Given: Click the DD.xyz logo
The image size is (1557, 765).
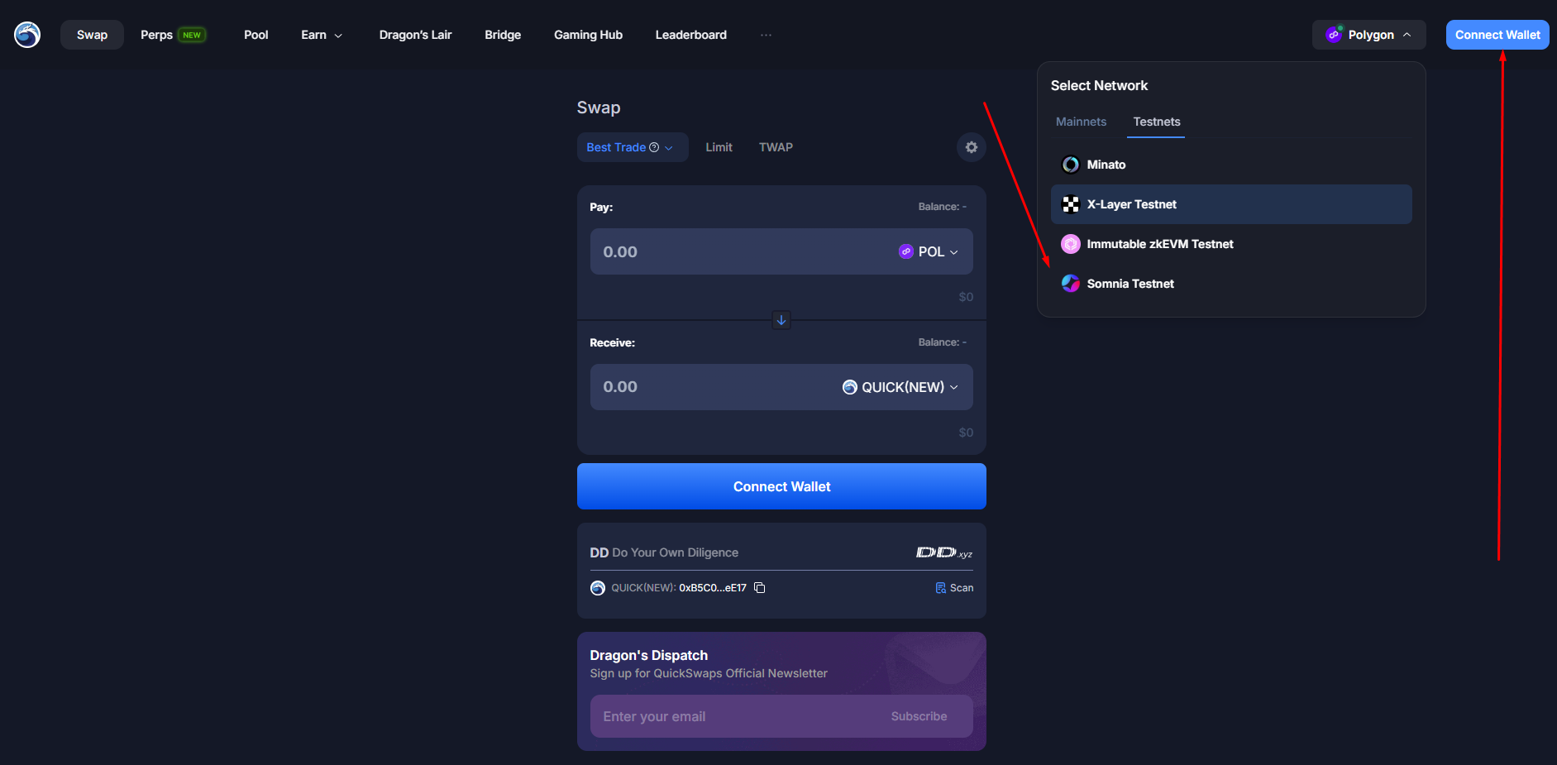Looking at the screenshot, I should coord(943,552).
